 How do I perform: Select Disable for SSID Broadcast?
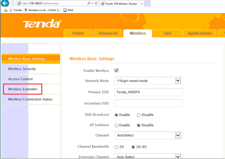(x=138, y=115)
